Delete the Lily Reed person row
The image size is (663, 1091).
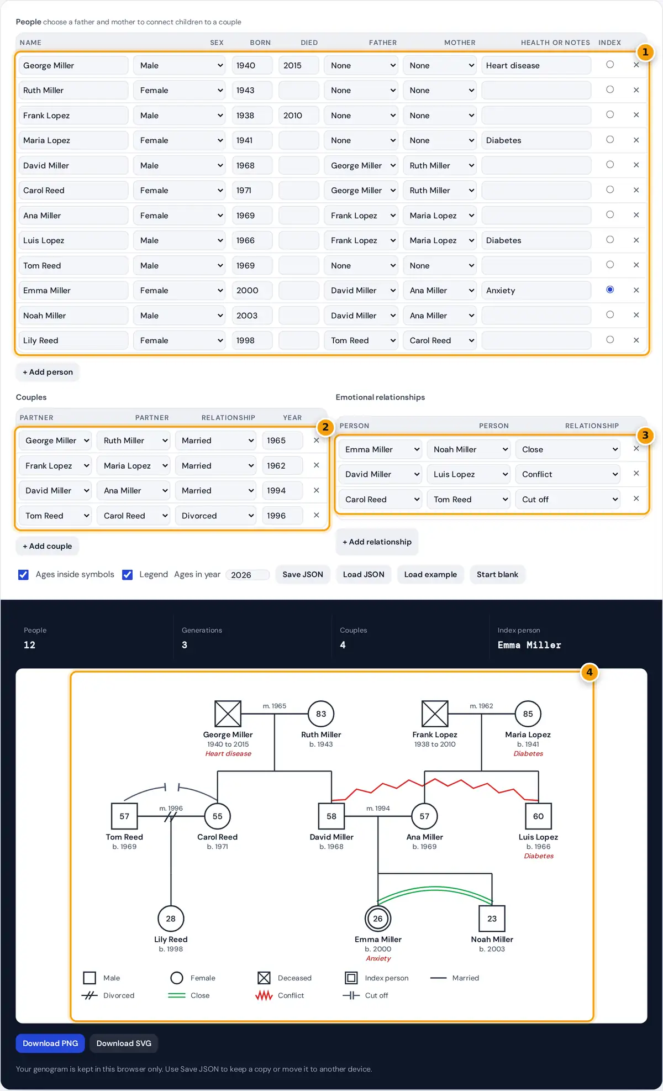636,340
